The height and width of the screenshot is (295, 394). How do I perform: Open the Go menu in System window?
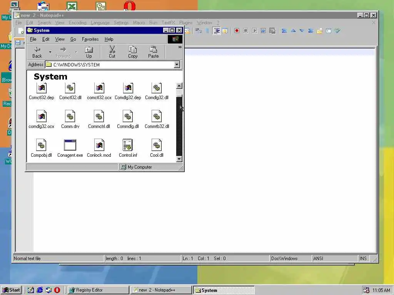(73, 39)
